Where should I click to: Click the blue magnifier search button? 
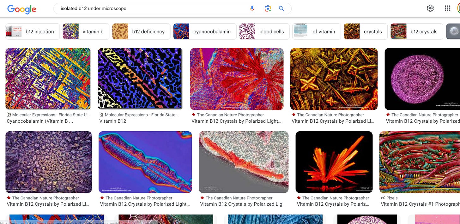281,9
